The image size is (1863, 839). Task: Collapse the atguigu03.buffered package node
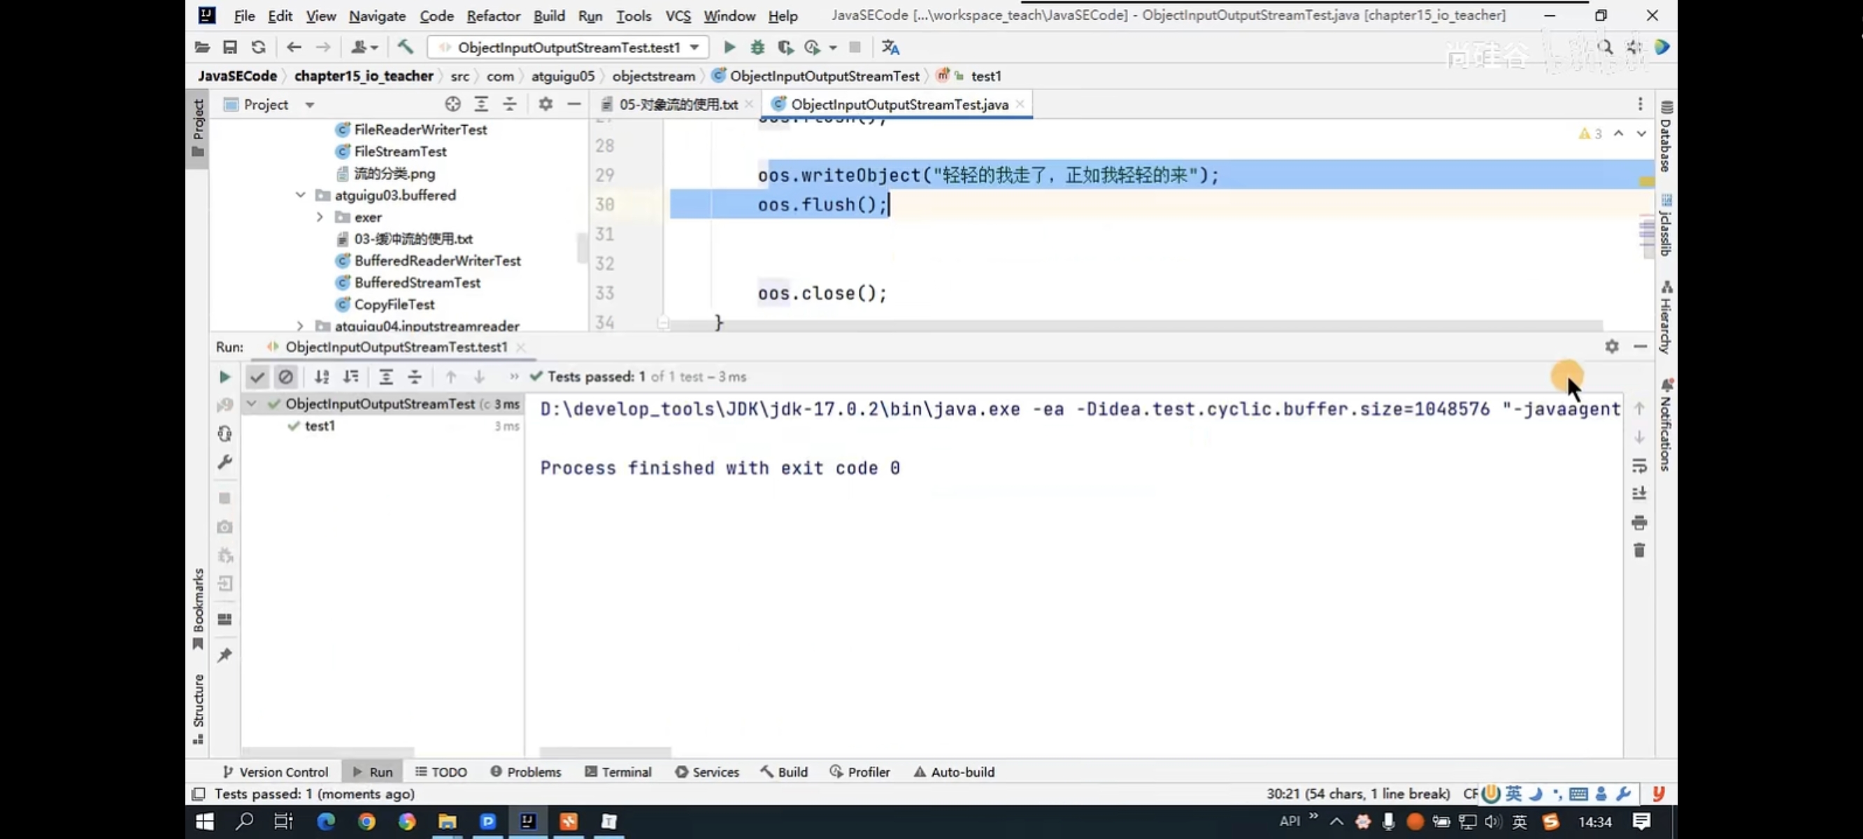(300, 195)
